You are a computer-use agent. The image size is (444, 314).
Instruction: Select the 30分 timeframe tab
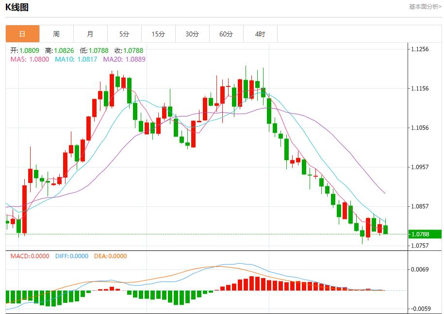coord(192,34)
